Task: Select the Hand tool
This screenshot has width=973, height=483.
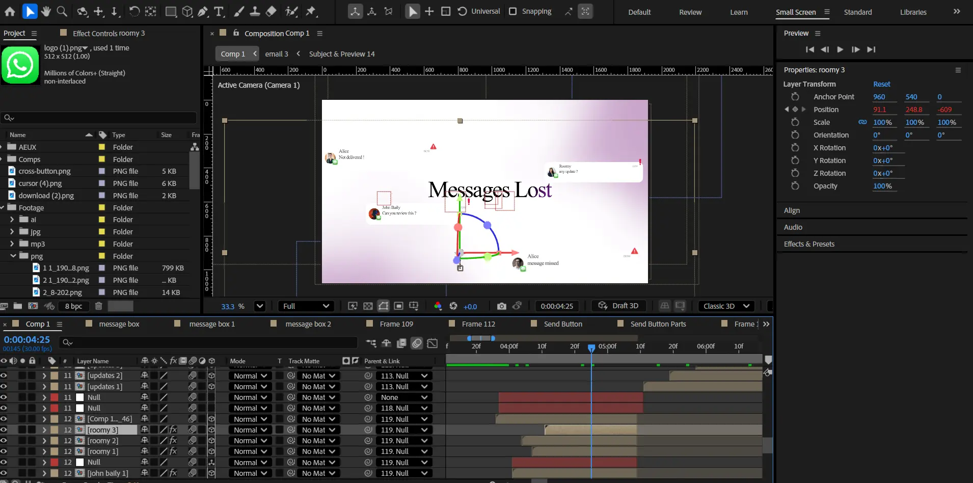Action: pyautogui.click(x=46, y=11)
